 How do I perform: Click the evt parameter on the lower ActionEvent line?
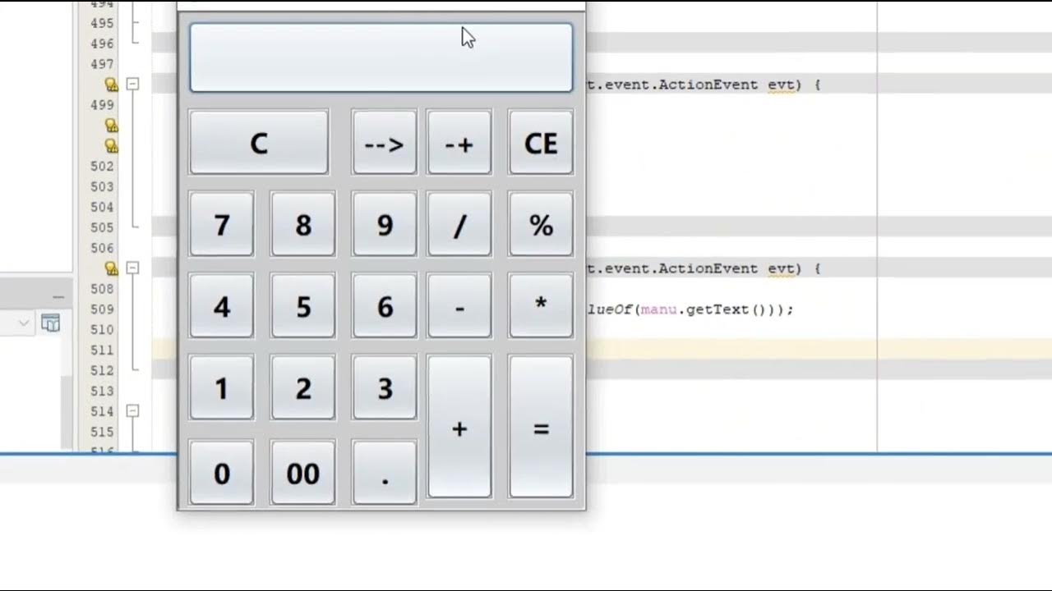781,268
